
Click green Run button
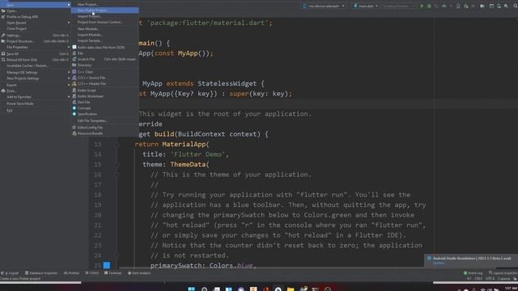coord(422,6)
